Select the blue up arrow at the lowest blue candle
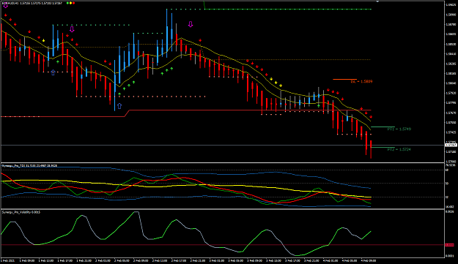Image resolution: width=458 pixels, height=264 pixels. [x=119, y=106]
